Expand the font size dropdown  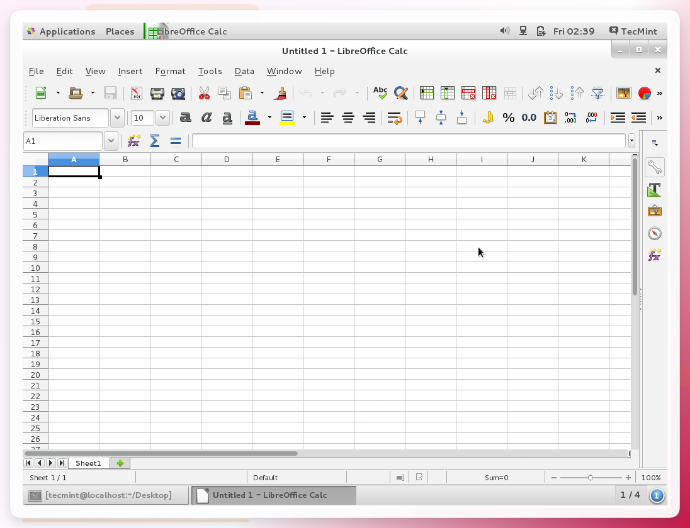163,118
